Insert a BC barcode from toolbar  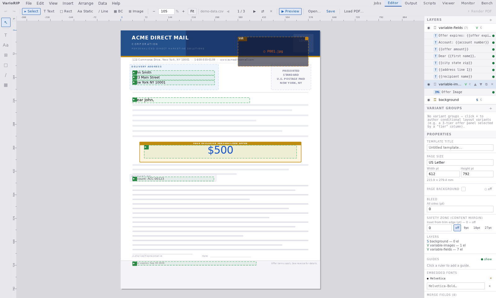[118, 11]
